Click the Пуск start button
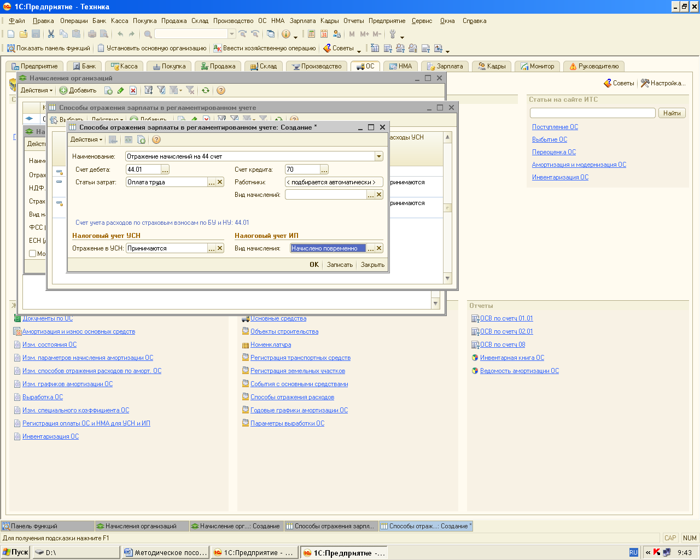Viewport: 700px width, 560px height. [x=15, y=552]
